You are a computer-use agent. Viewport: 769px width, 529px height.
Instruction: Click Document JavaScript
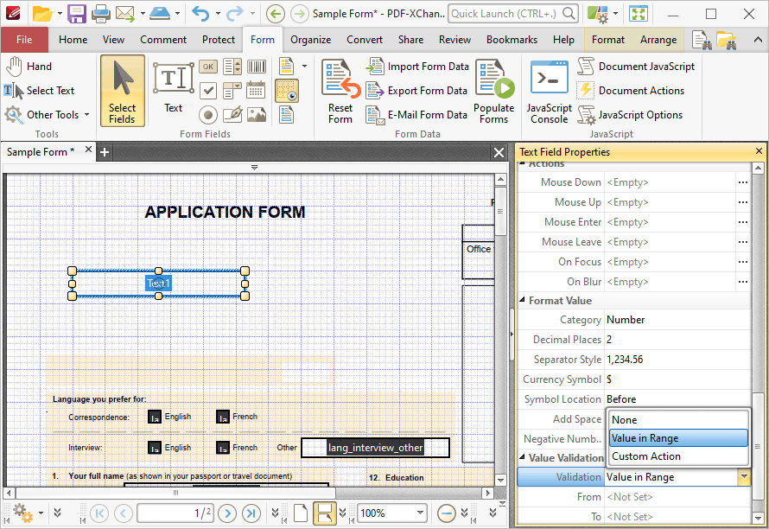pos(636,67)
